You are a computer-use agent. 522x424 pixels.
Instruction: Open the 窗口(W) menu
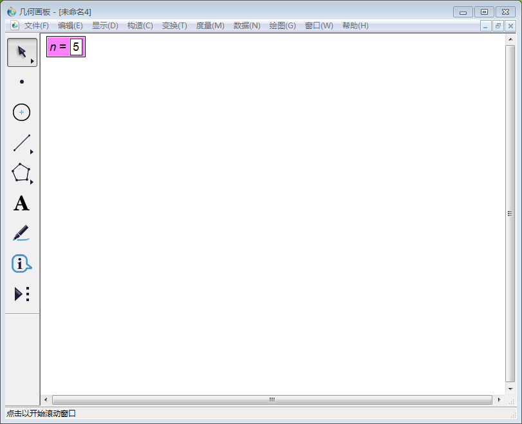click(x=319, y=26)
